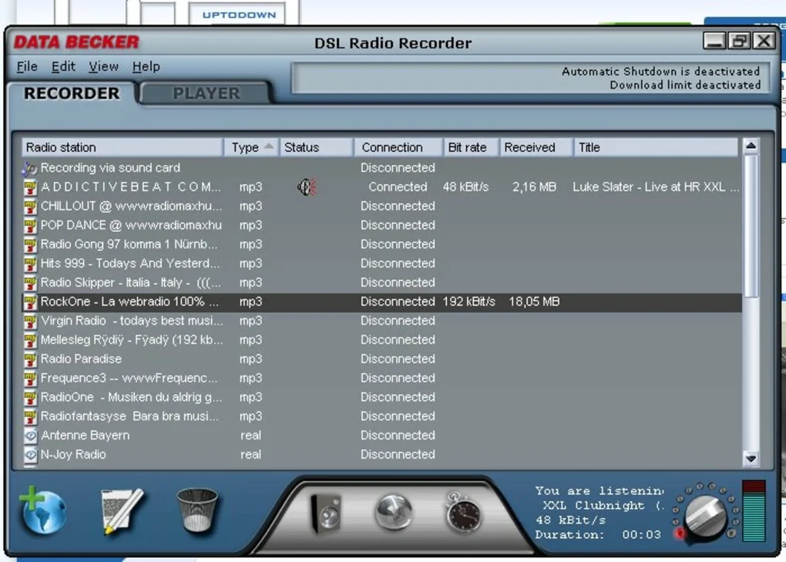Click the Connection column header
The width and height of the screenshot is (786, 562).
pos(398,147)
